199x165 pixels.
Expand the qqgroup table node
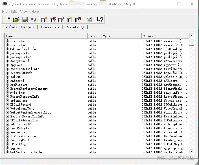click(x=7, y=148)
